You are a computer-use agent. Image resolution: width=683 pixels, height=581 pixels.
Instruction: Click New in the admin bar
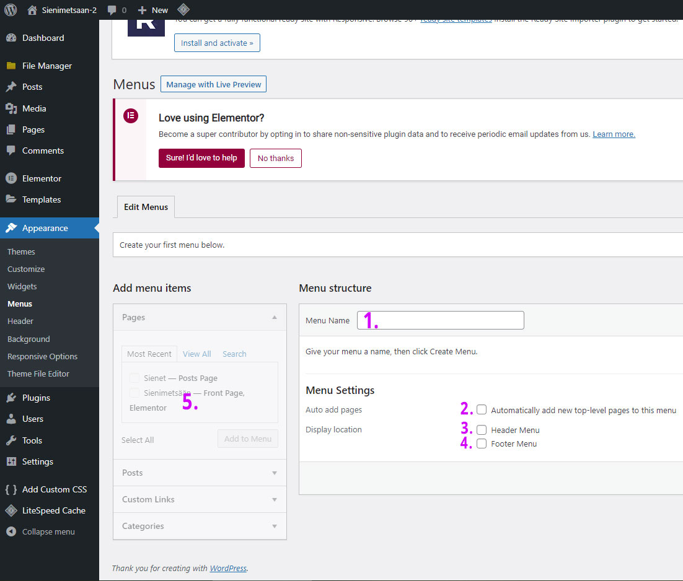pos(160,10)
